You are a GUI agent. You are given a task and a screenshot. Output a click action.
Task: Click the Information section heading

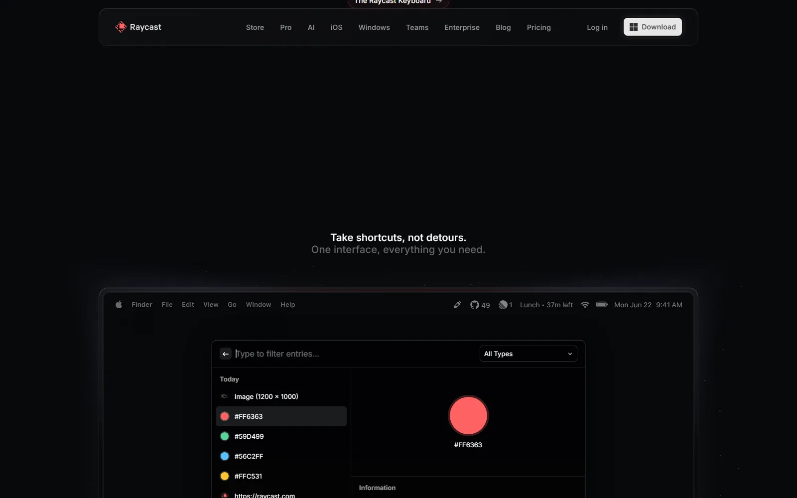click(x=377, y=488)
